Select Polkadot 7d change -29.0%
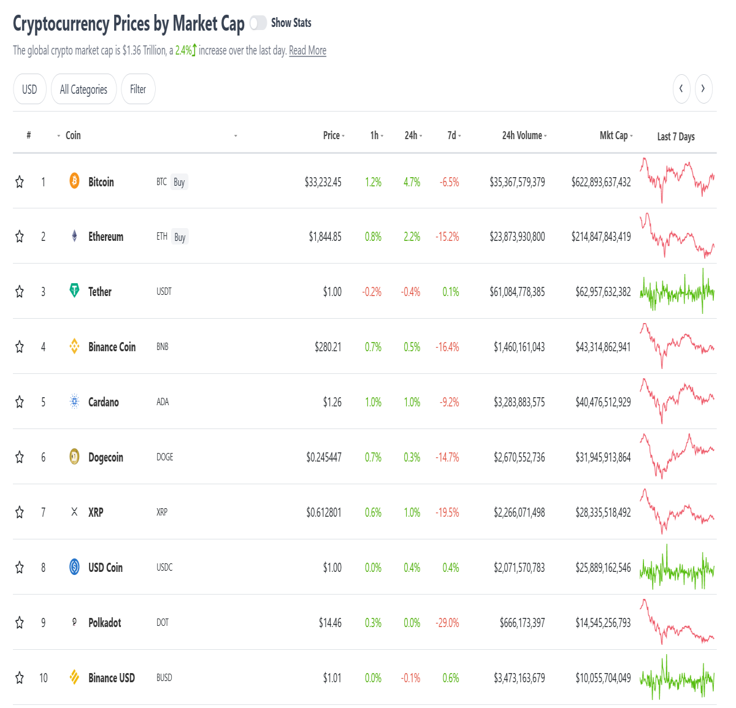Viewport: 736px width, 708px height. tap(448, 623)
